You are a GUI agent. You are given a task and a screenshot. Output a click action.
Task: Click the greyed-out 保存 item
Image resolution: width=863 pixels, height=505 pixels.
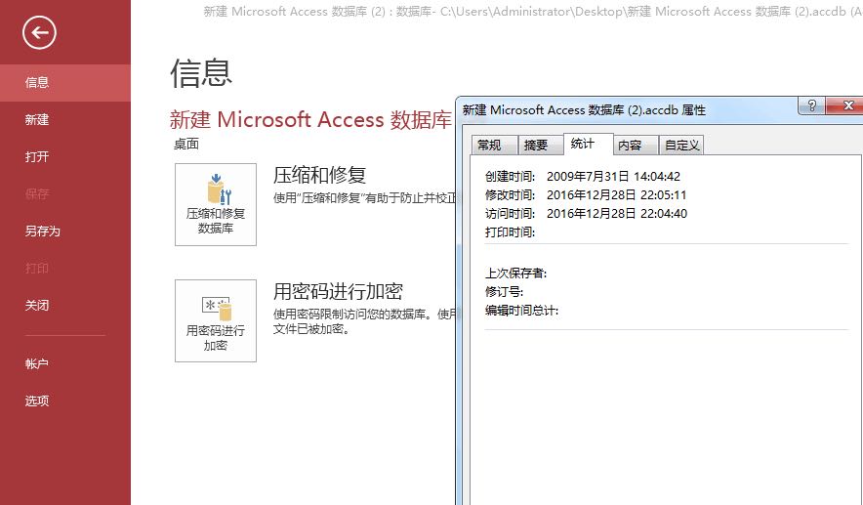(65, 193)
